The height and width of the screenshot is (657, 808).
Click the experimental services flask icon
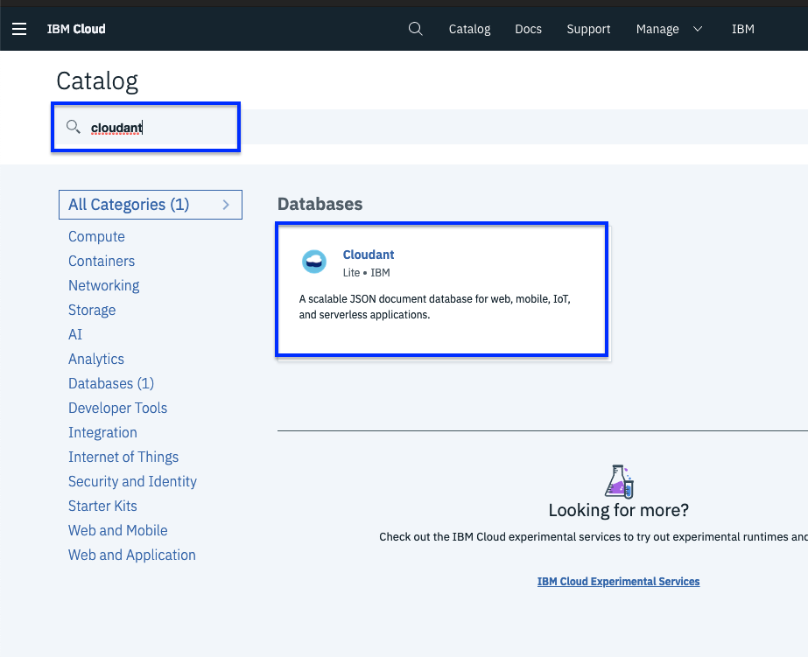coord(619,481)
